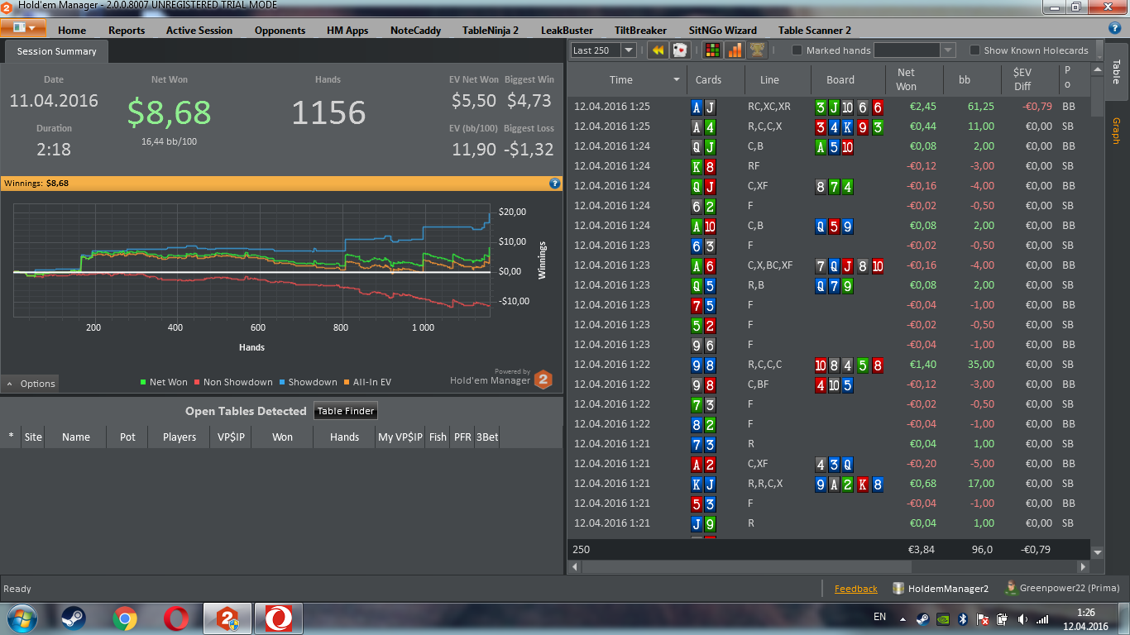Click the network signal tray icon
This screenshot has width=1130, height=635.
[x=1042, y=618]
